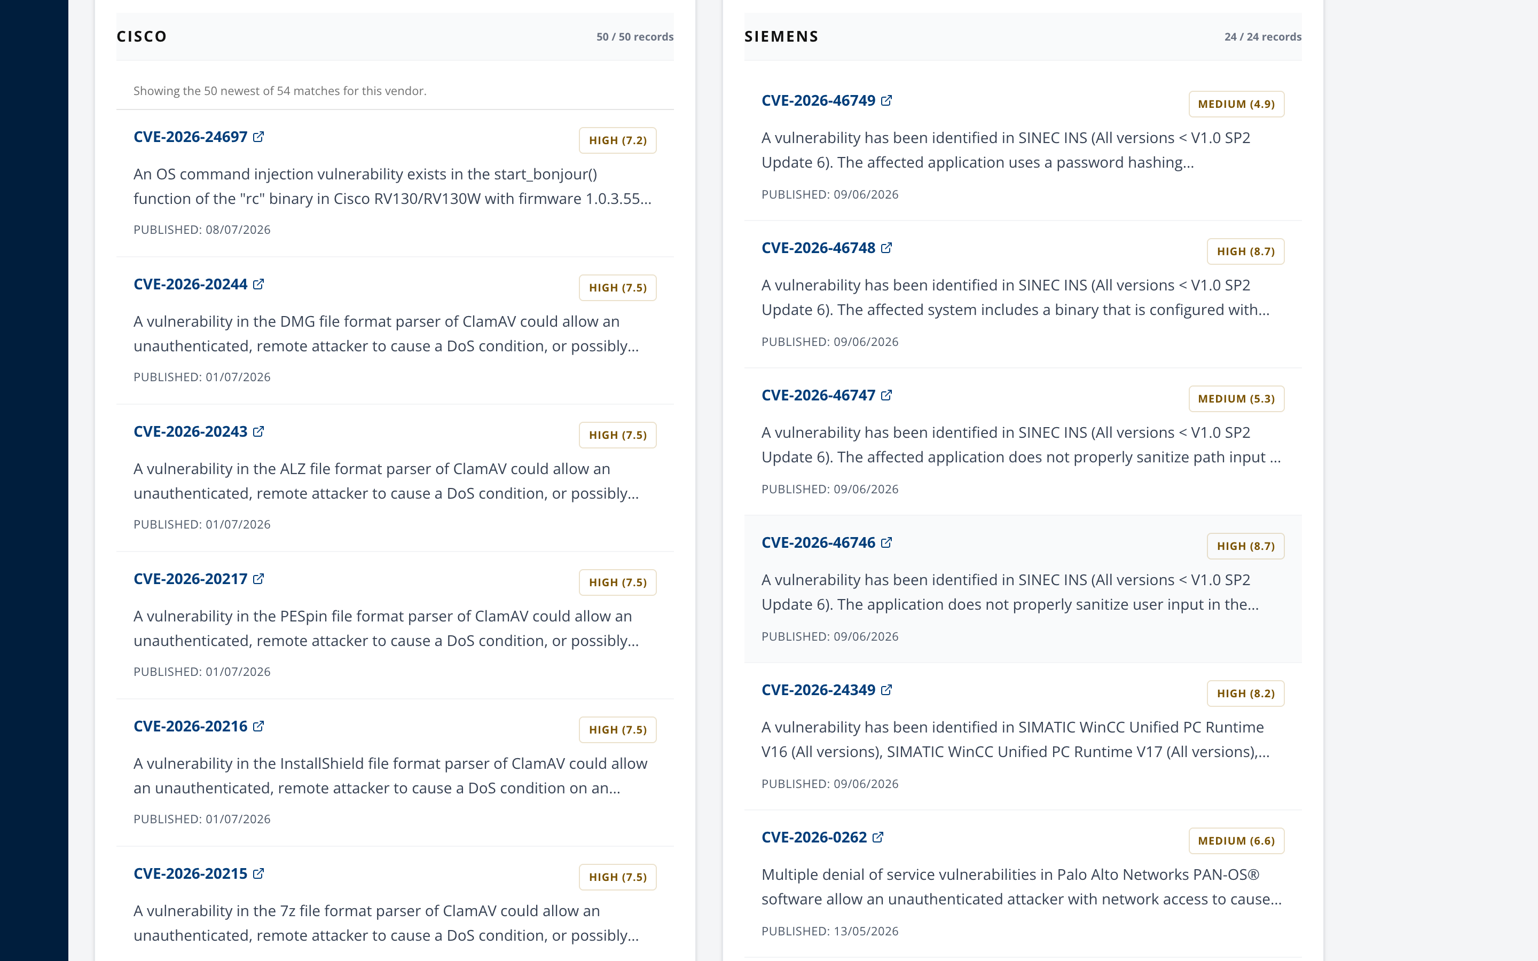This screenshot has width=1538, height=961.
Task: Open external link icon beside CVE-2026-24697
Action: pyautogui.click(x=258, y=137)
